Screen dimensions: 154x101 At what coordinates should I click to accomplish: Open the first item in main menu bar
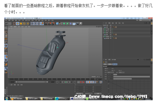[x=6, y=20]
